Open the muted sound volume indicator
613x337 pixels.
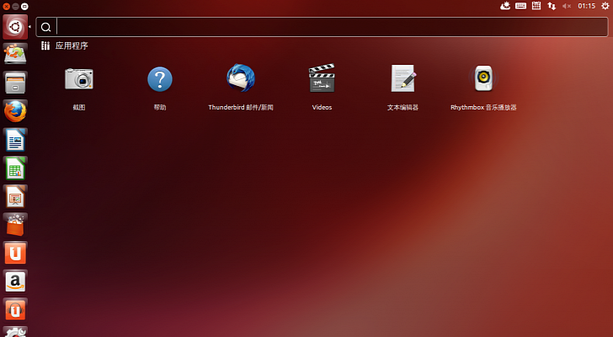click(567, 6)
